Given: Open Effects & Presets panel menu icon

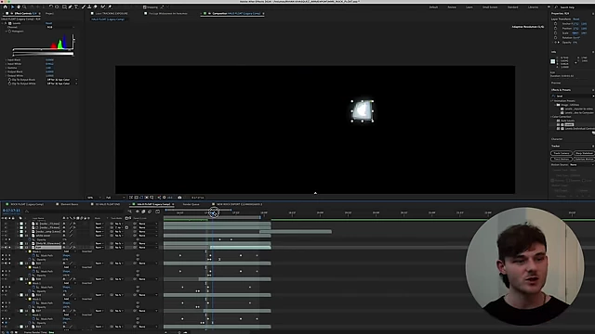Looking at the screenshot, I should click(593, 90).
